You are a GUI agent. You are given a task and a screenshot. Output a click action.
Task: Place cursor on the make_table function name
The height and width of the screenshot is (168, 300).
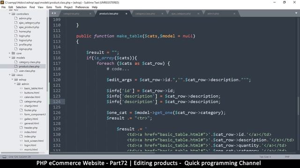[x=129, y=36]
